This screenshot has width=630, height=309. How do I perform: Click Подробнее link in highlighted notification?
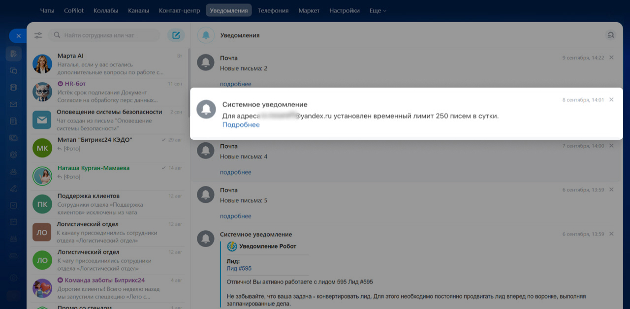241,125
